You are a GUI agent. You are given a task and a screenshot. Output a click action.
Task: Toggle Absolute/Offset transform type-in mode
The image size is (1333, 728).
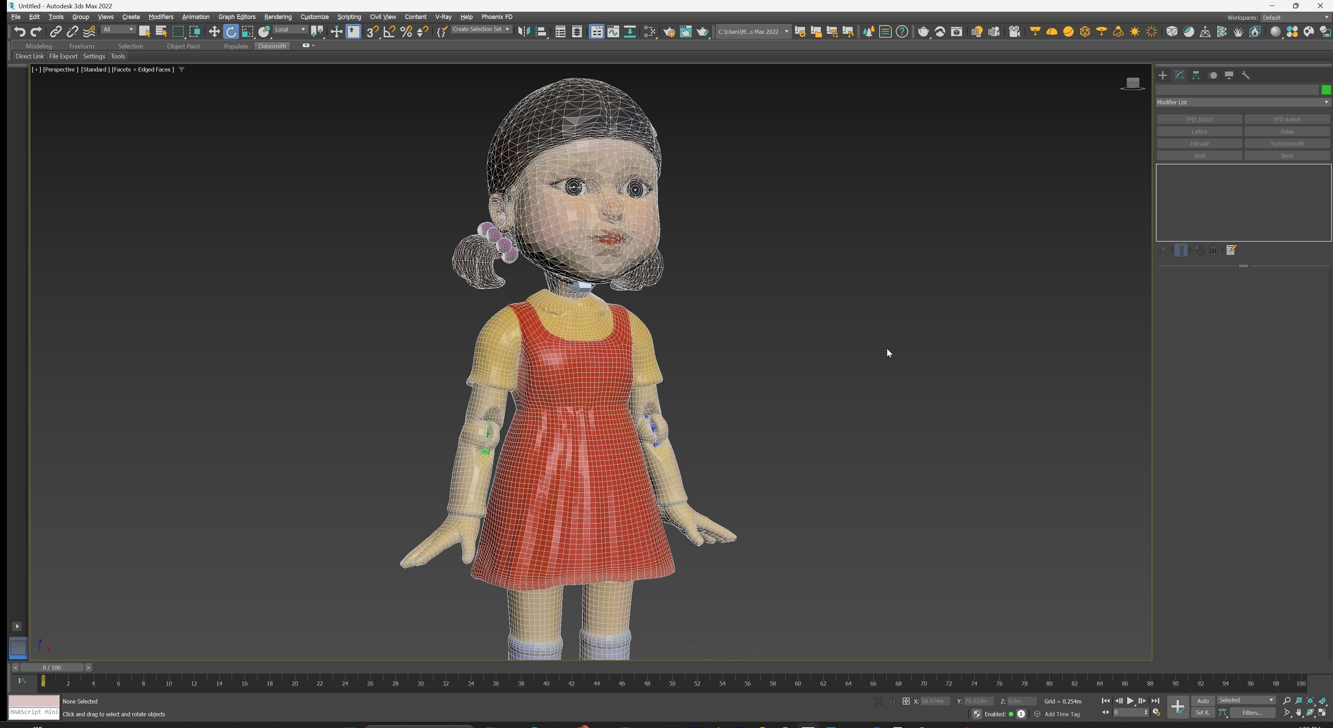(905, 702)
